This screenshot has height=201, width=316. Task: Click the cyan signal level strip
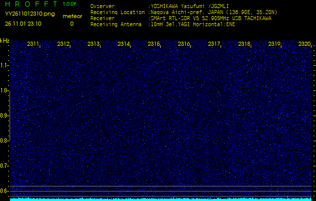(x=161, y=199)
